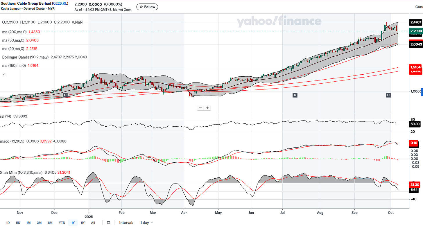Select the 1D range tab
Viewport: 423px width, 228px height.
pos(8,222)
